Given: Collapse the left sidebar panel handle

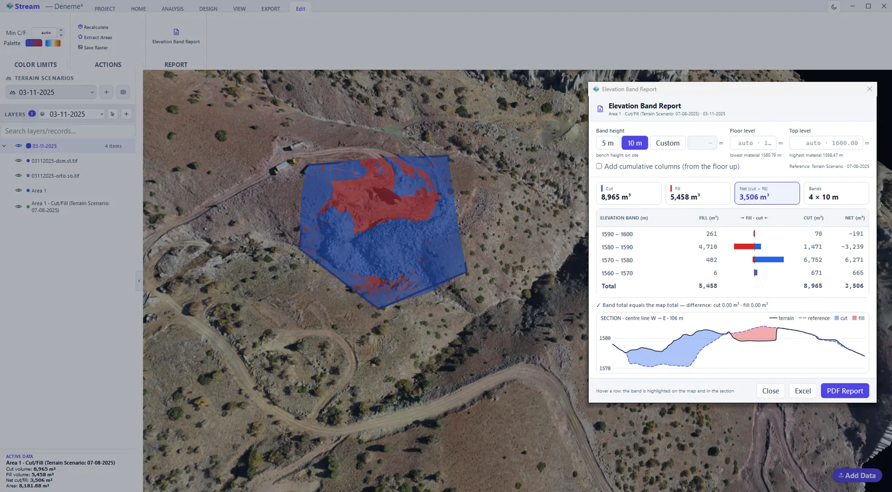Looking at the screenshot, I should pos(139,281).
